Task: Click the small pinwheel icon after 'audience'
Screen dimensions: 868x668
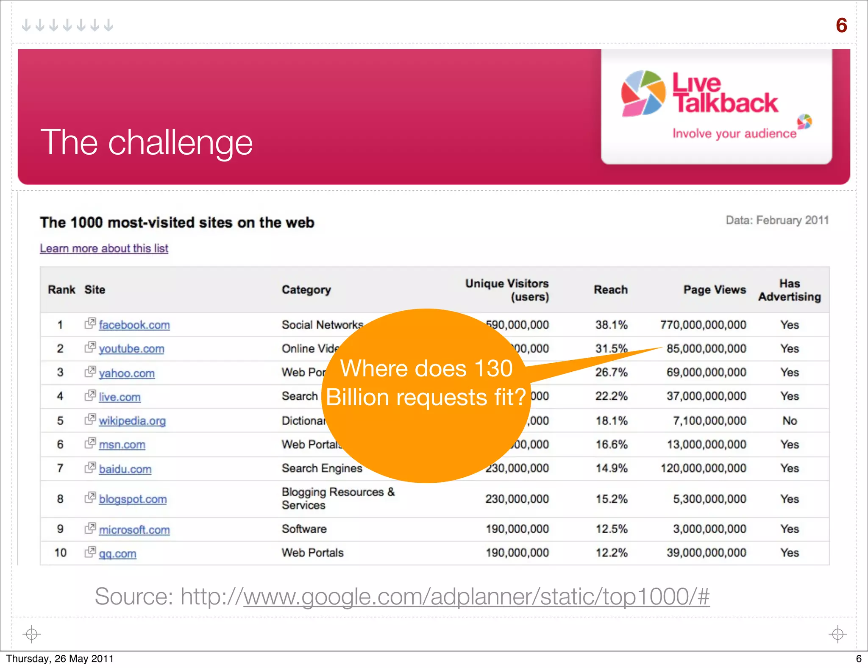Action: pyautogui.click(x=804, y=122)
